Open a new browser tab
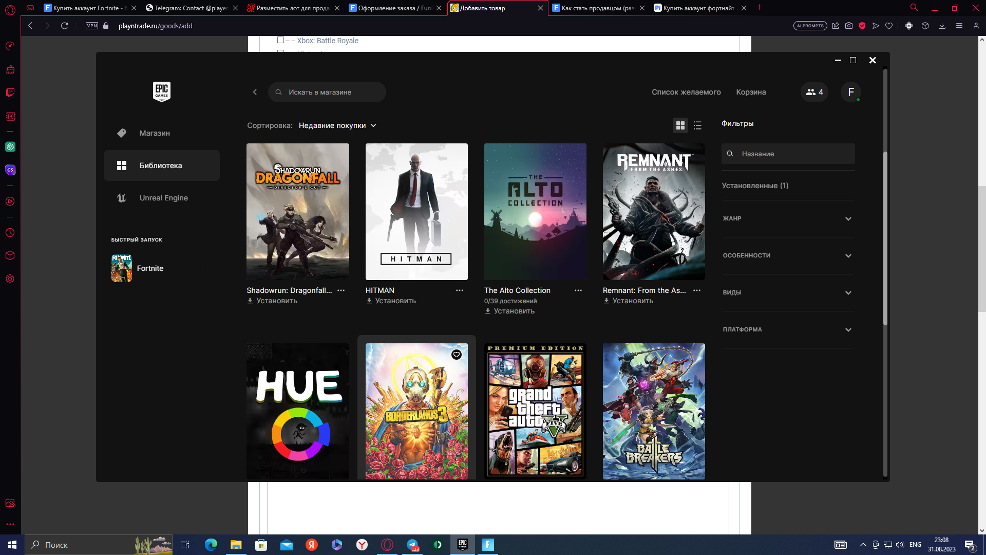The image size is (986, 555). pyautogui.click(x=759, y=7)
